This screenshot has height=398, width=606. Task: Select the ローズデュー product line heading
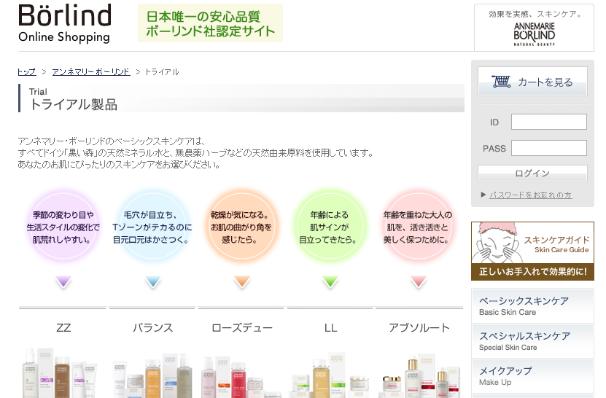(242, 328)
